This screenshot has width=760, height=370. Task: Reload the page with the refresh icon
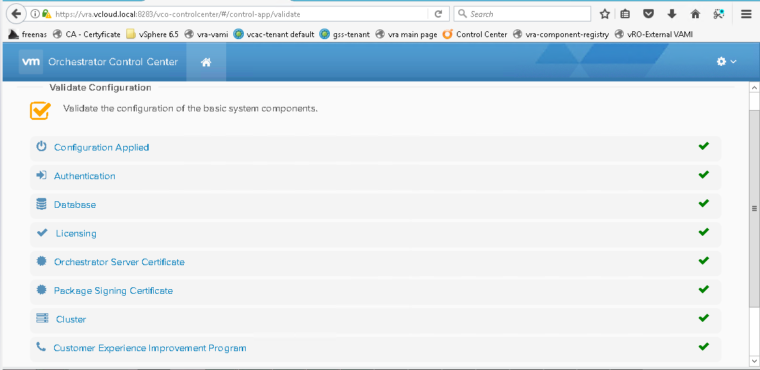(x=438, y=14)
